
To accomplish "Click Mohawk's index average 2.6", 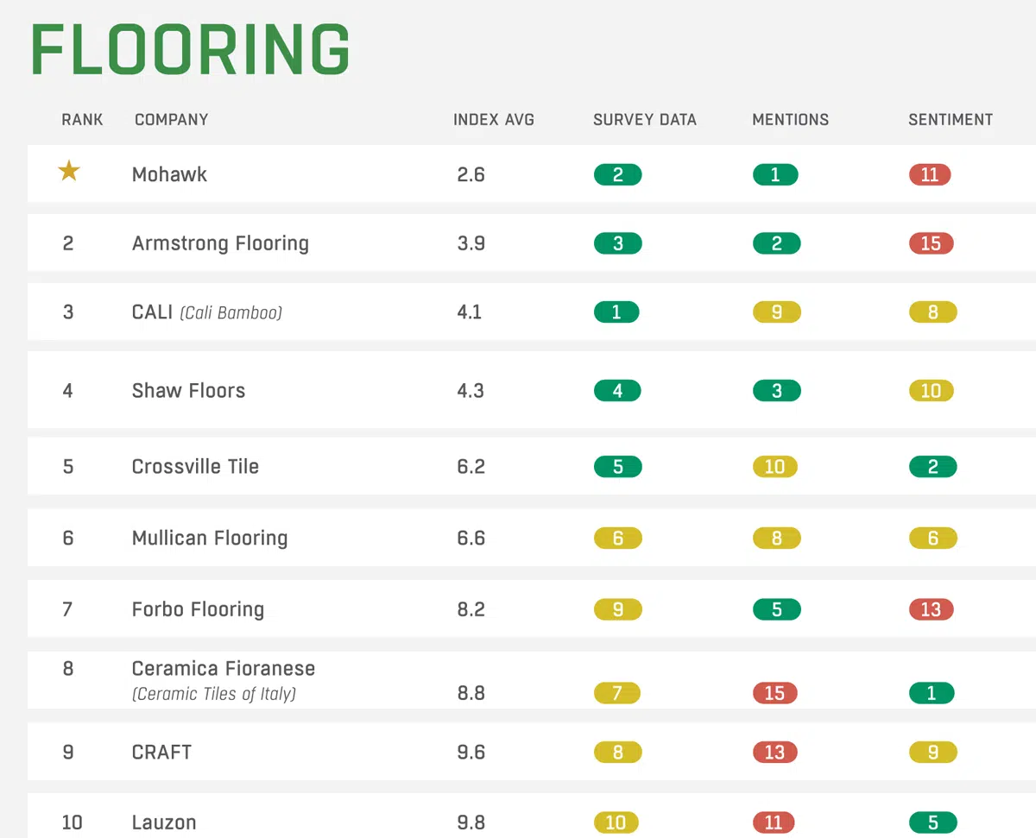I will 471,175.
